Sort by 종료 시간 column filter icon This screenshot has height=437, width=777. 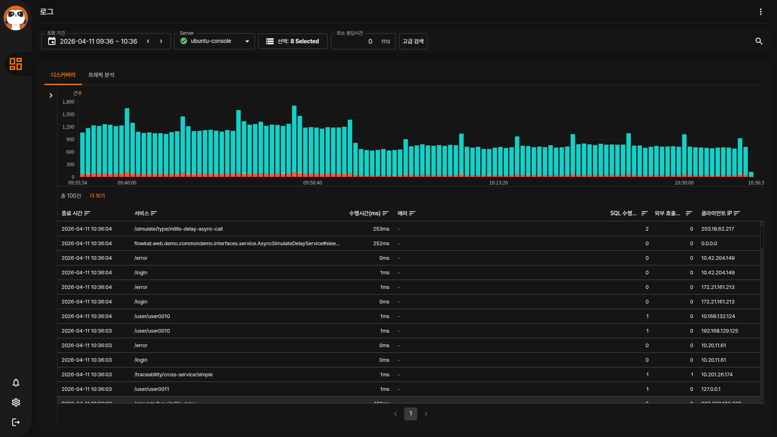87,213
